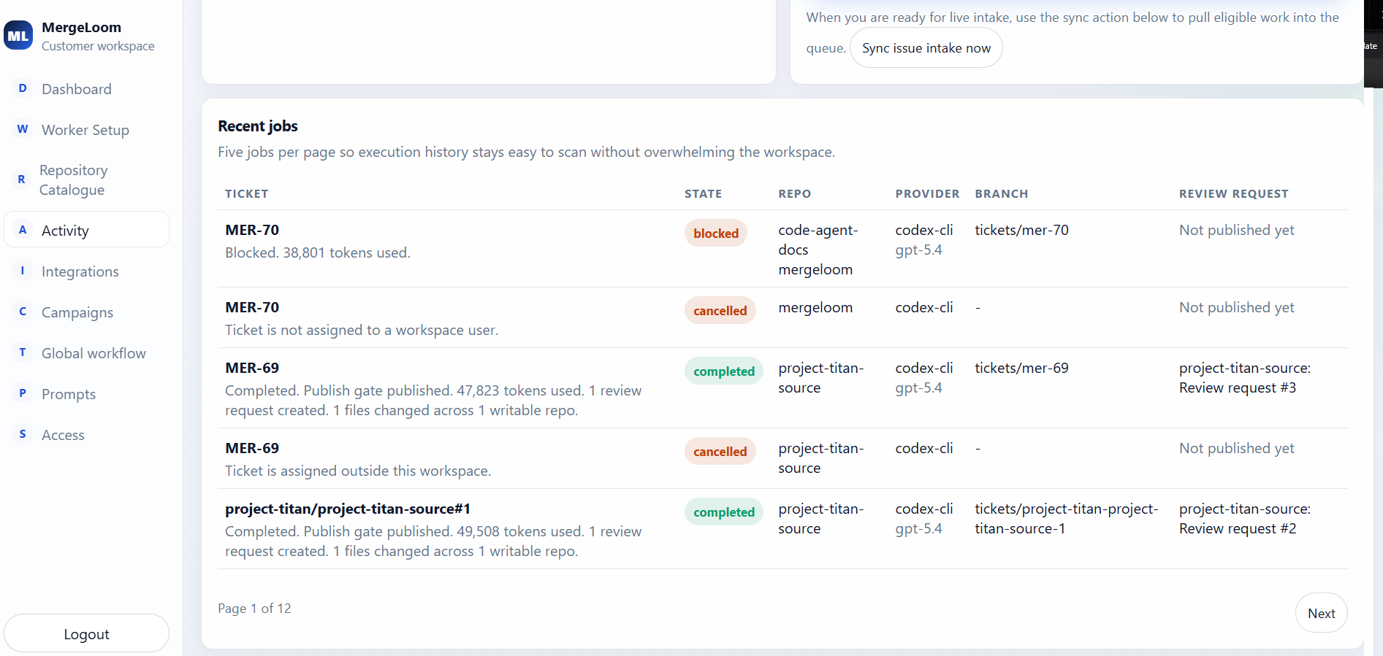
Task: Click the MergeLoom ML logo icon
Action: [x=18, y=36]
